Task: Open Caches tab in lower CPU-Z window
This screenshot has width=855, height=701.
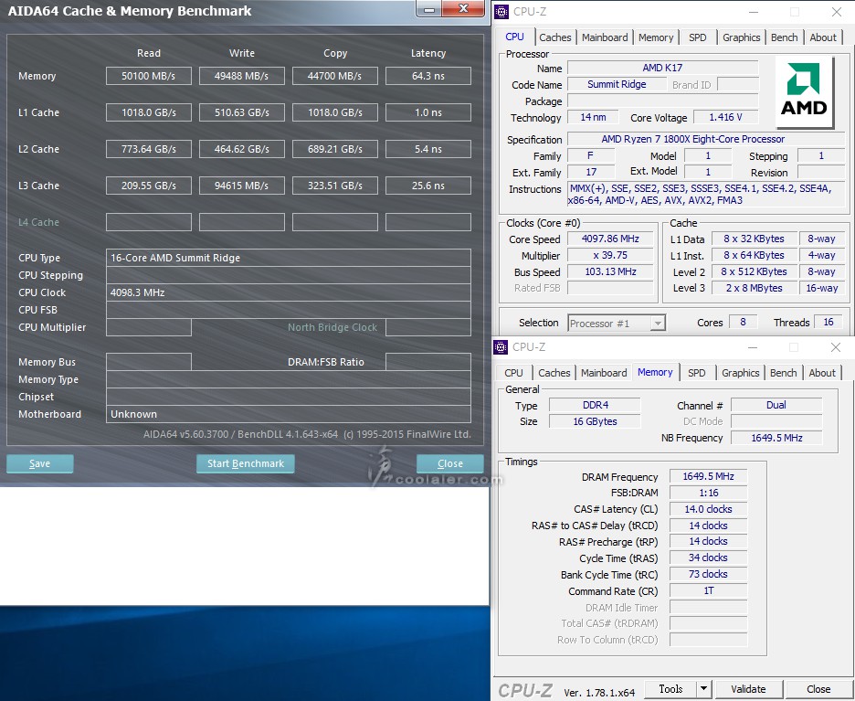Action: pyautogui.click(x=554, y=373)
